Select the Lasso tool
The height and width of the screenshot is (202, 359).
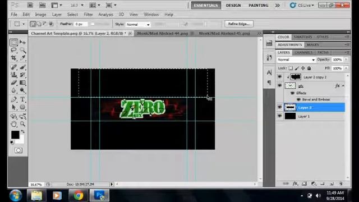(x=13, y=50)
